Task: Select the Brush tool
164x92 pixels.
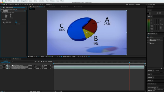Action: (x=23, y=4)
